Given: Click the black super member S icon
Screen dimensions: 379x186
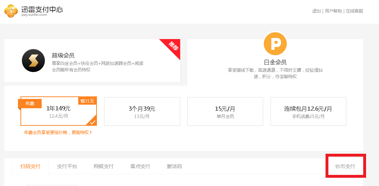Looking at the screenshot, I should [33, 61].
